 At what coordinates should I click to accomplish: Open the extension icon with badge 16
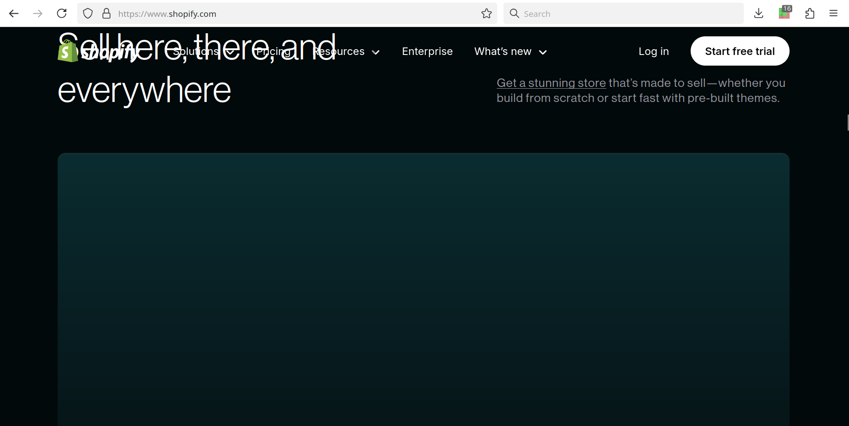coord(785,13)
